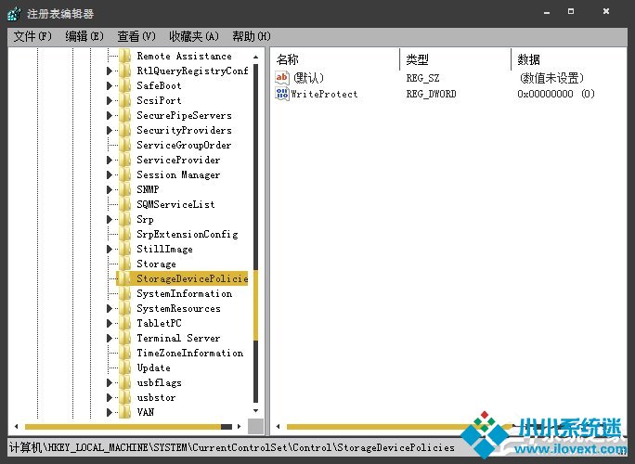Click the 0x00000000 (0) data cell

[555, 94]
